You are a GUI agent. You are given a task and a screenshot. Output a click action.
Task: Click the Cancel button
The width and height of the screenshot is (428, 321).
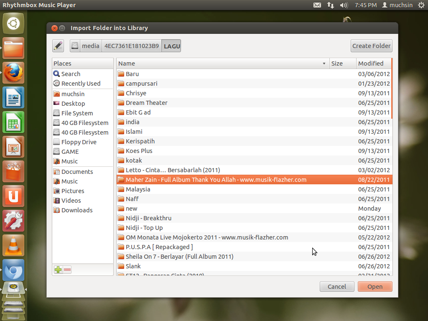pyautogui.click(x=337, y=287)
